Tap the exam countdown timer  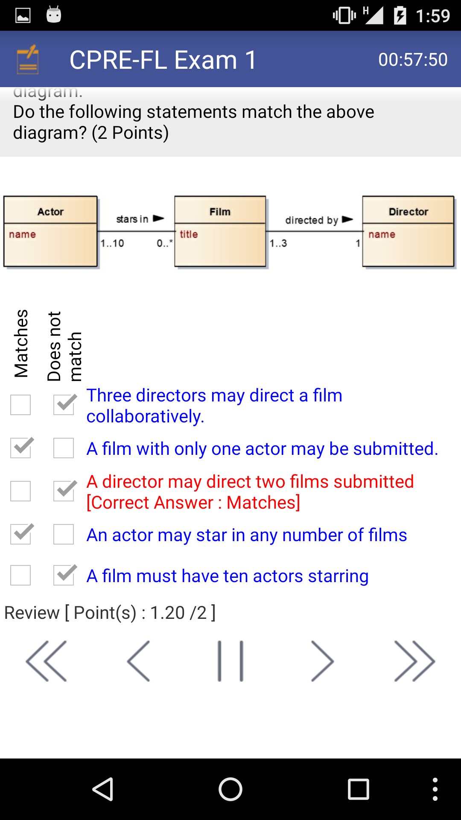point(413,59)
